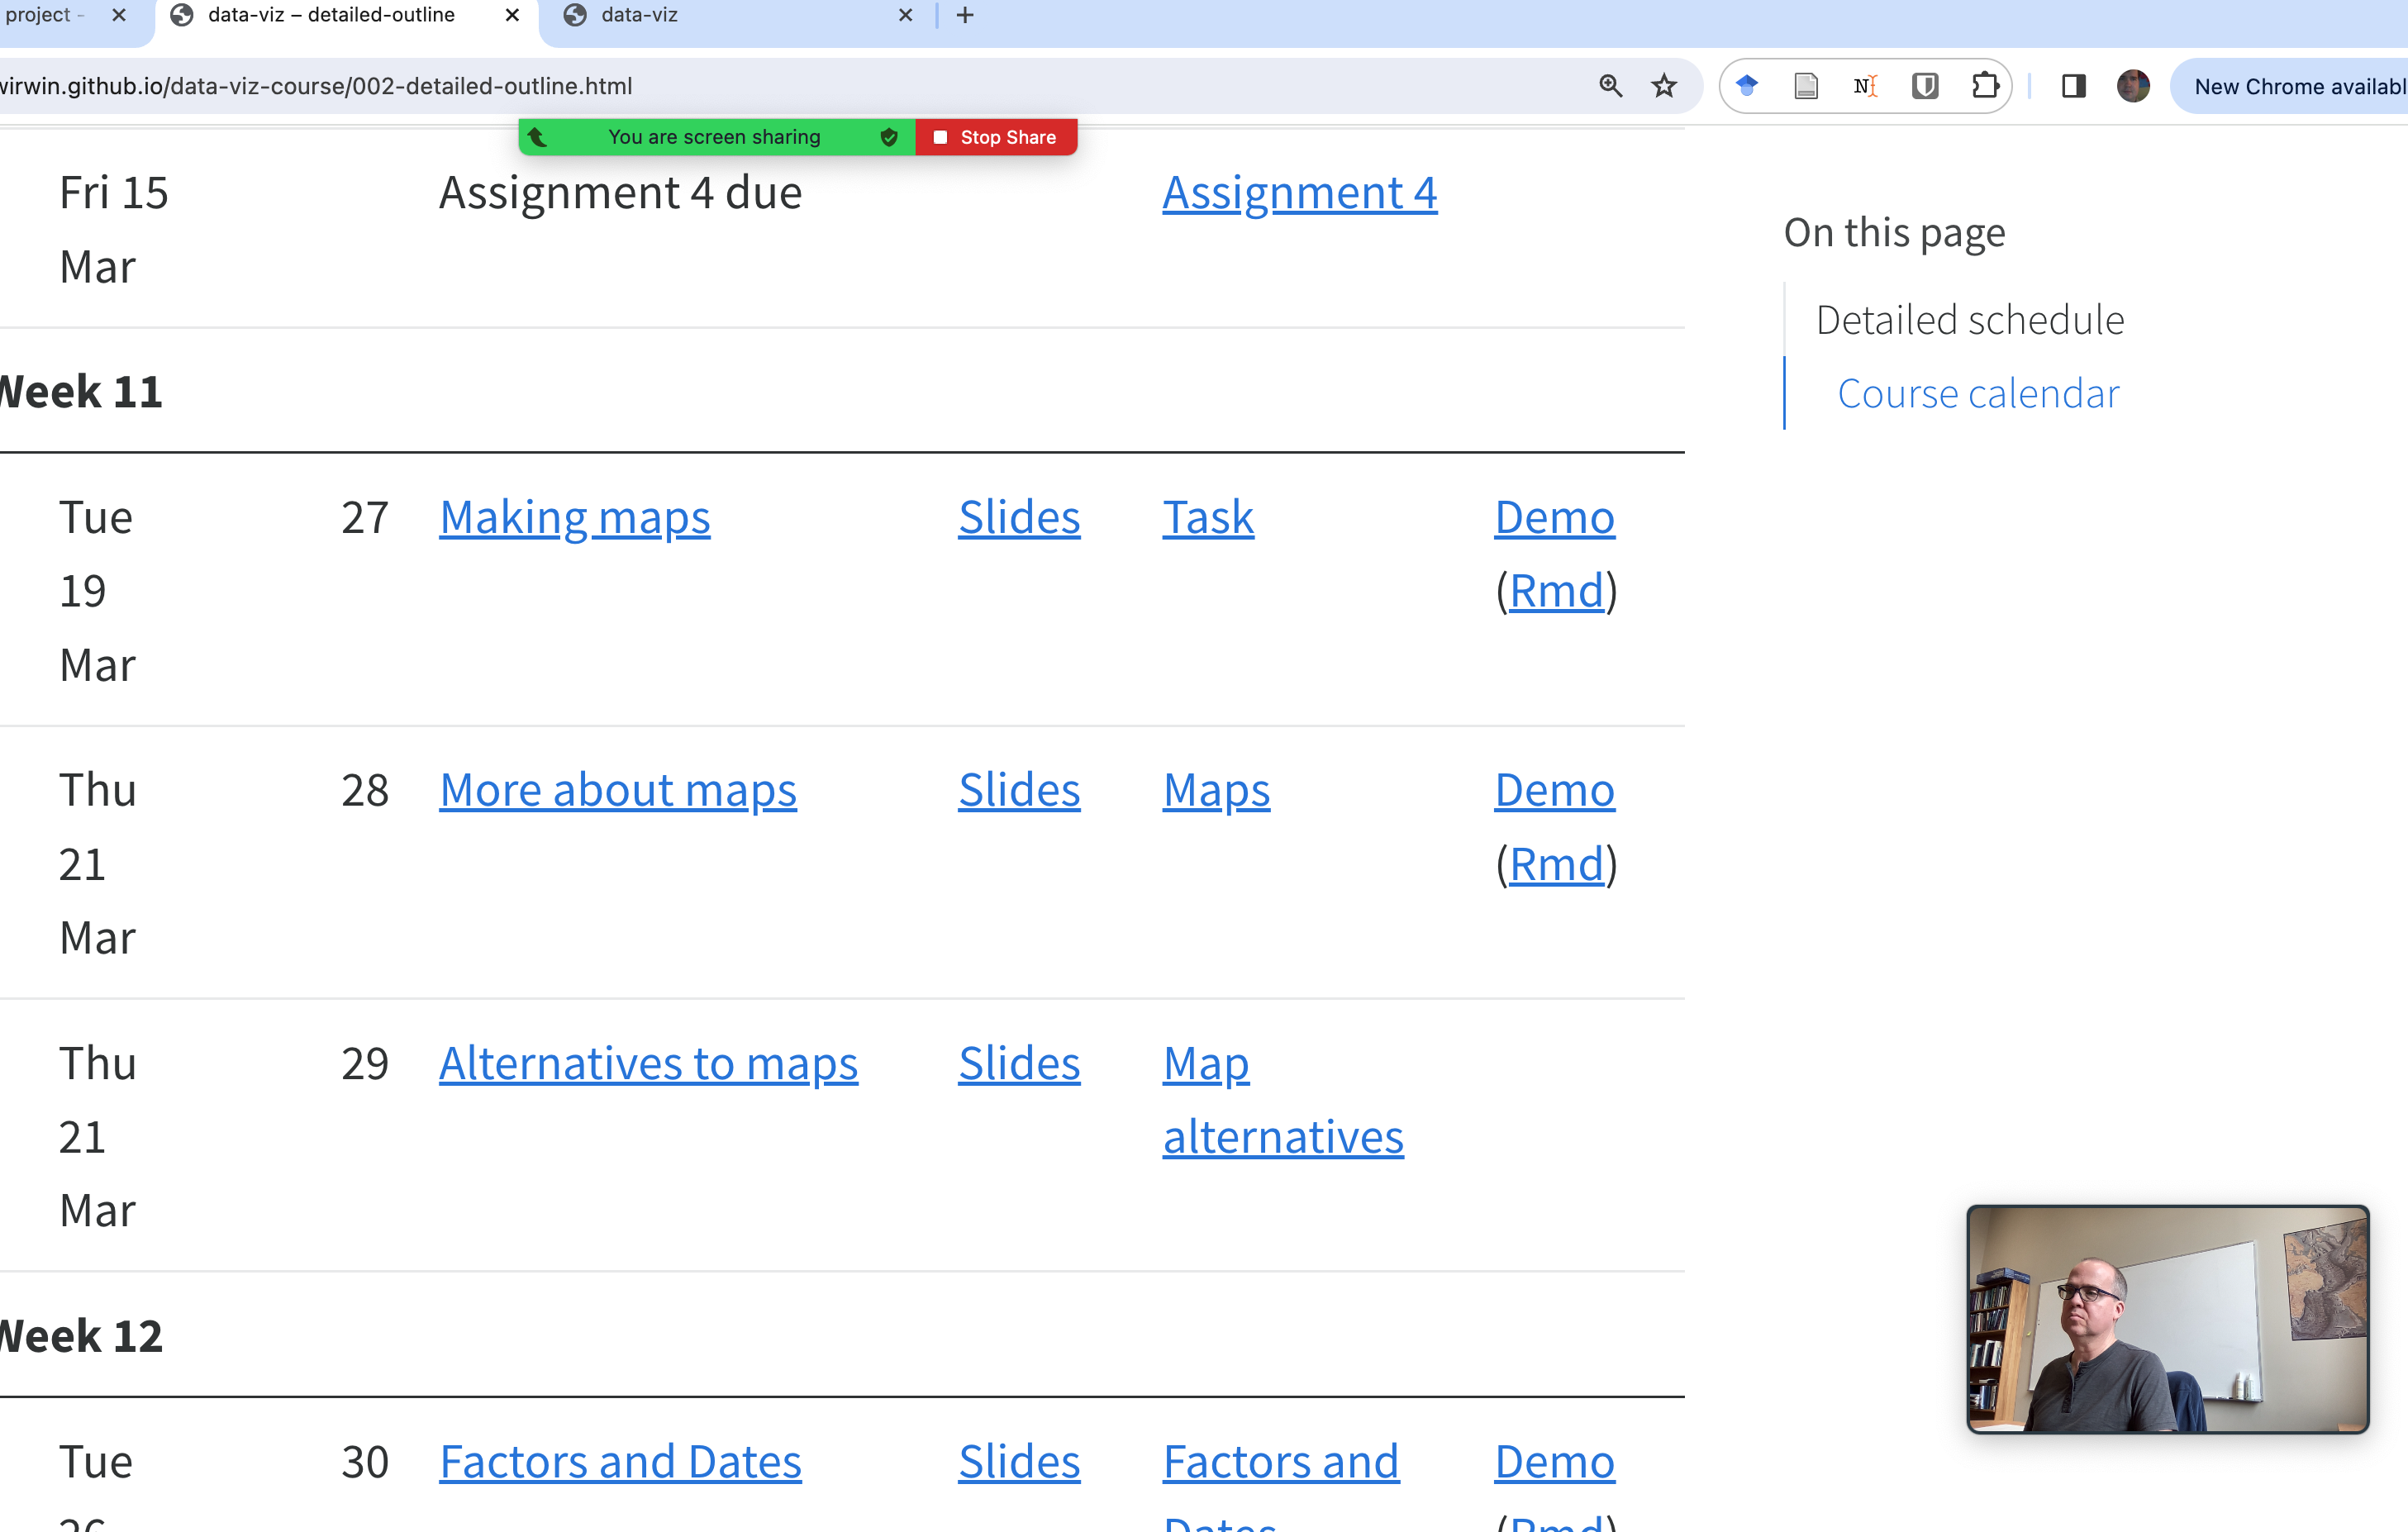The image size is (2408, 1532).
Task: Open the Google Scholar extension
Action: click(1747, 86)
